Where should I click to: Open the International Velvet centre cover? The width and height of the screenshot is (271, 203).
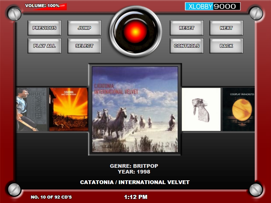tap(135, 109)
